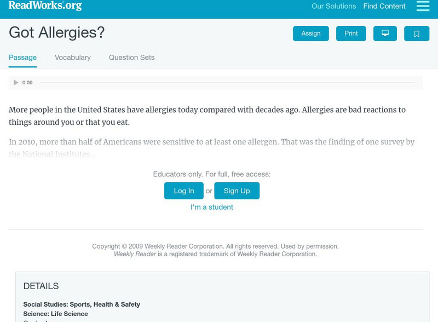Image resolution: width=438 pixels, height=322 pixels.
Task: Follow the "I'm a student" link
Action: click(x=212, y=207)
